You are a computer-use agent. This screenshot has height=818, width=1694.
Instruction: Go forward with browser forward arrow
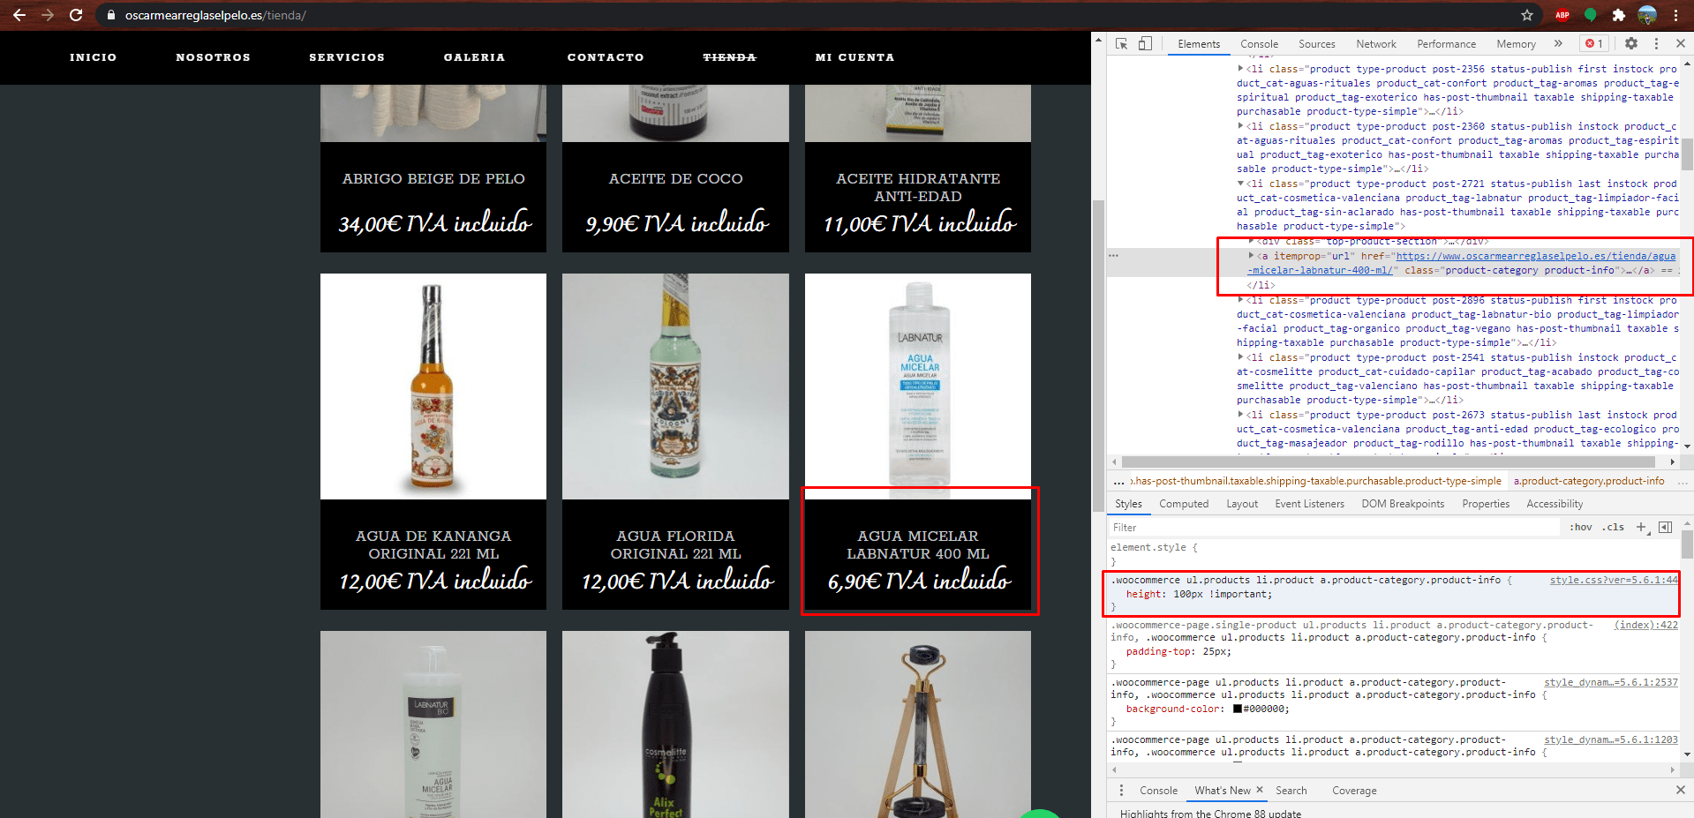[48, 15]
